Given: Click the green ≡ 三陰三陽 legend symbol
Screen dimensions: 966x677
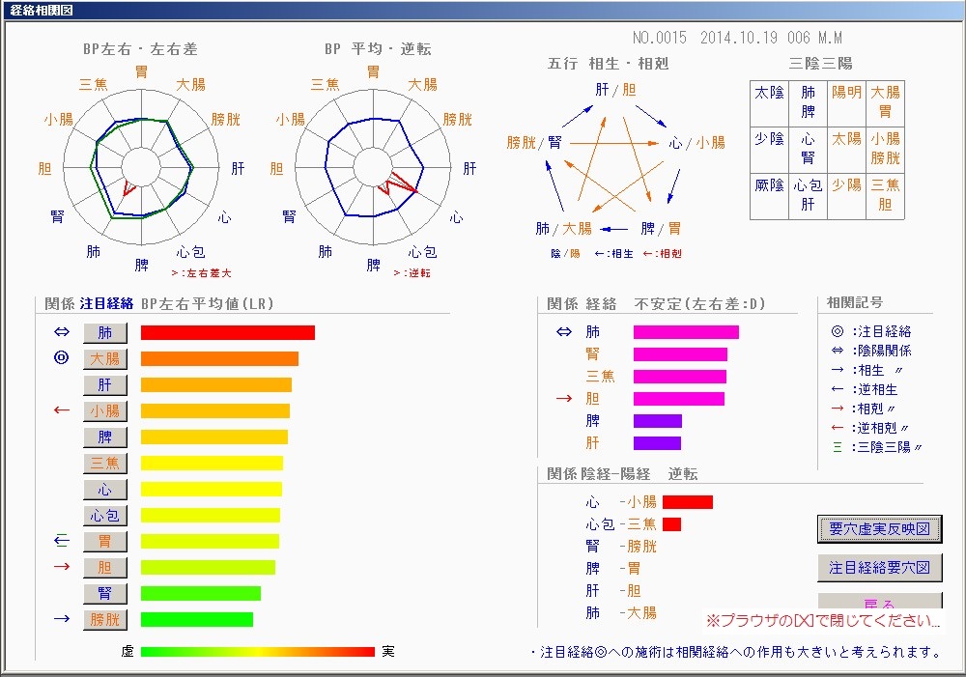Looking at the screenshot, I should point(836,447).
